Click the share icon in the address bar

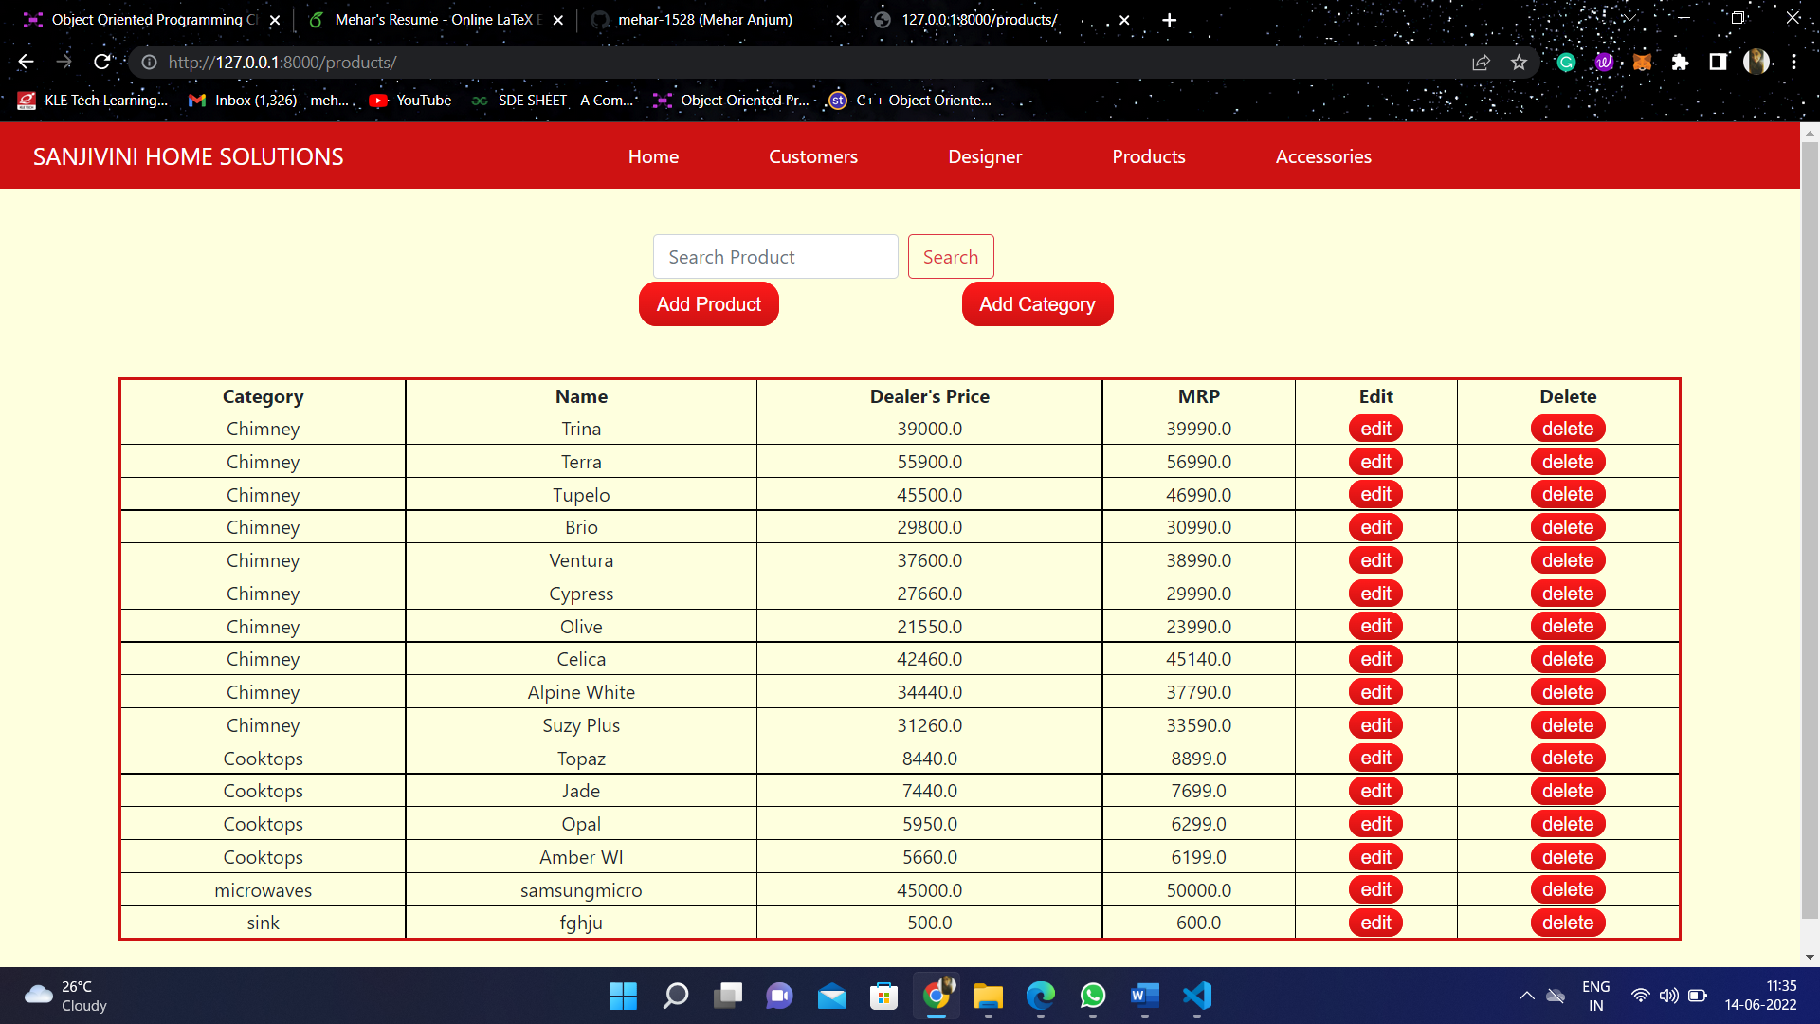coord(1481,62)
